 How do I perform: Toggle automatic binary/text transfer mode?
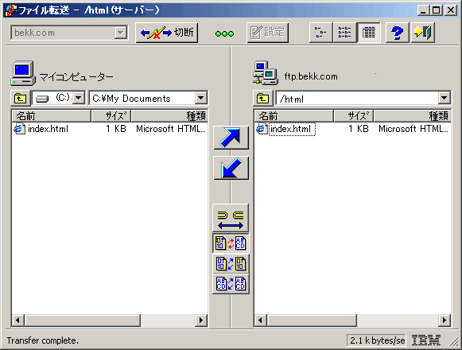231,243
